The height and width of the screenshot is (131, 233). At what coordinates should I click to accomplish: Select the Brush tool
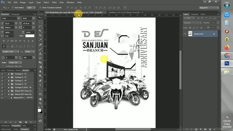[x=40, y=49]
